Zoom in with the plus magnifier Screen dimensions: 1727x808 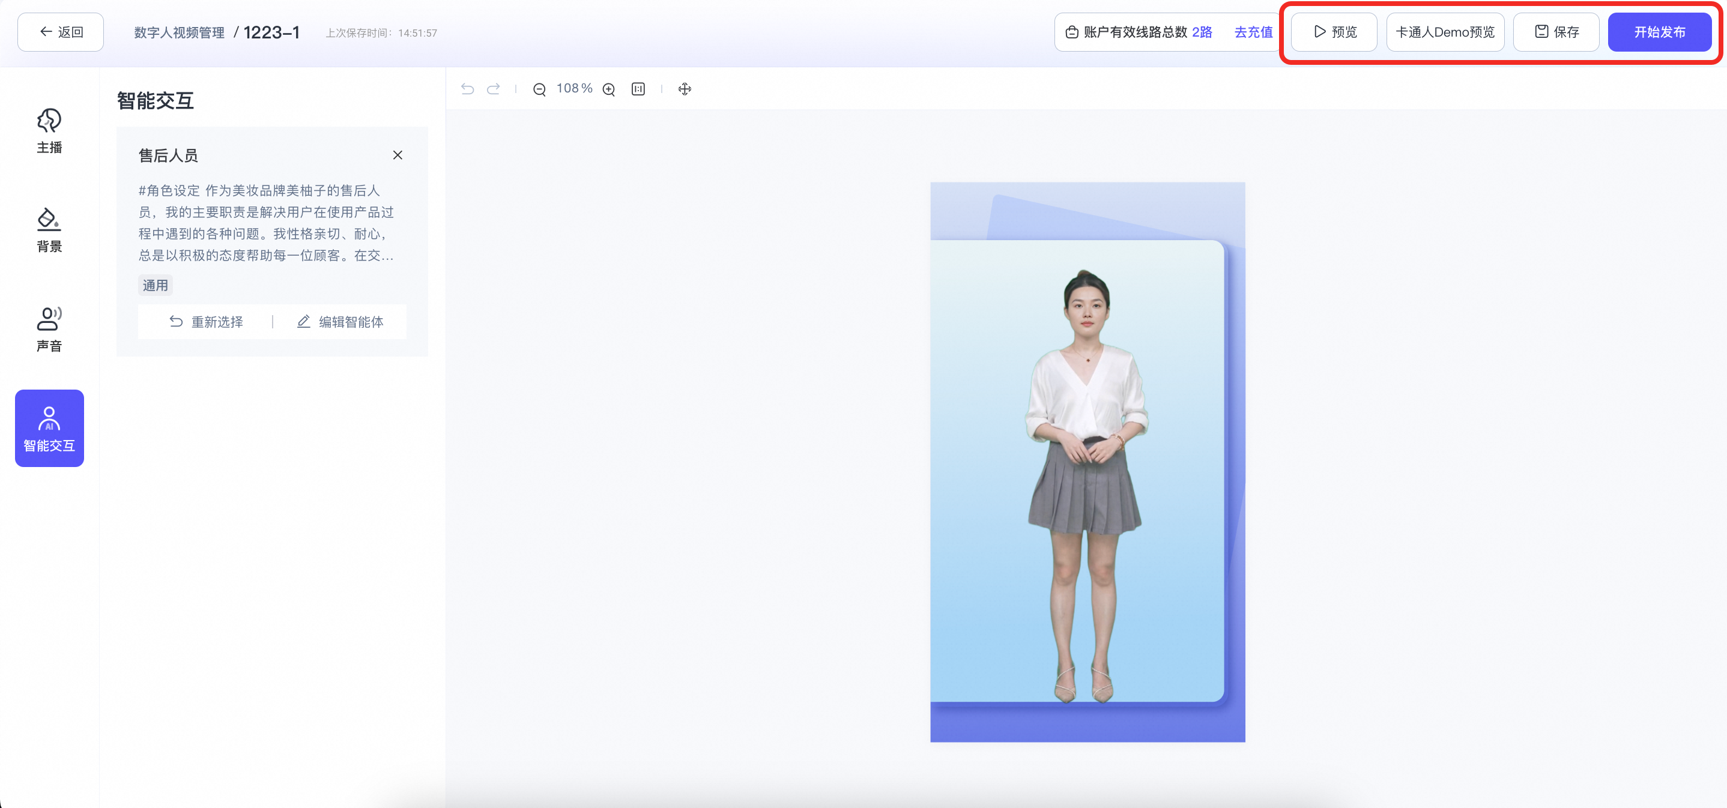pos(609,89)
